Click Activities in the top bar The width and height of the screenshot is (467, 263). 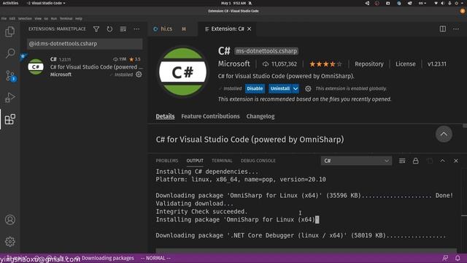point(10,3)
